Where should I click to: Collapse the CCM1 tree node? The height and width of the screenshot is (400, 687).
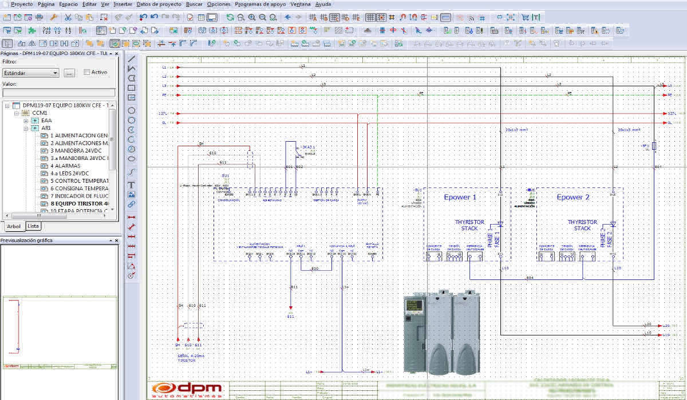pyautogui.click(x=17, y=113)
